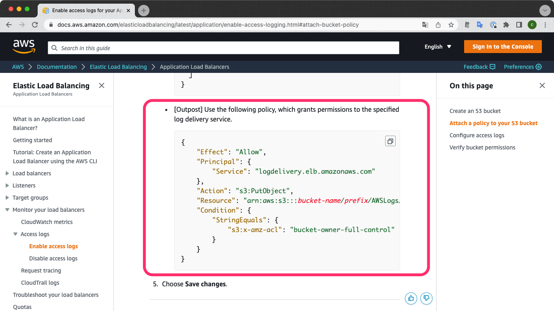Give thumbs down feedback on page
Screen dimensions: 554x311
click(x=426, y=298)
